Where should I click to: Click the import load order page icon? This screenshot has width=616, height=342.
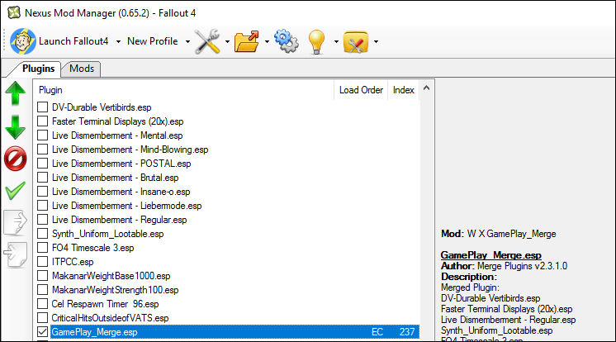pos(16,254)
